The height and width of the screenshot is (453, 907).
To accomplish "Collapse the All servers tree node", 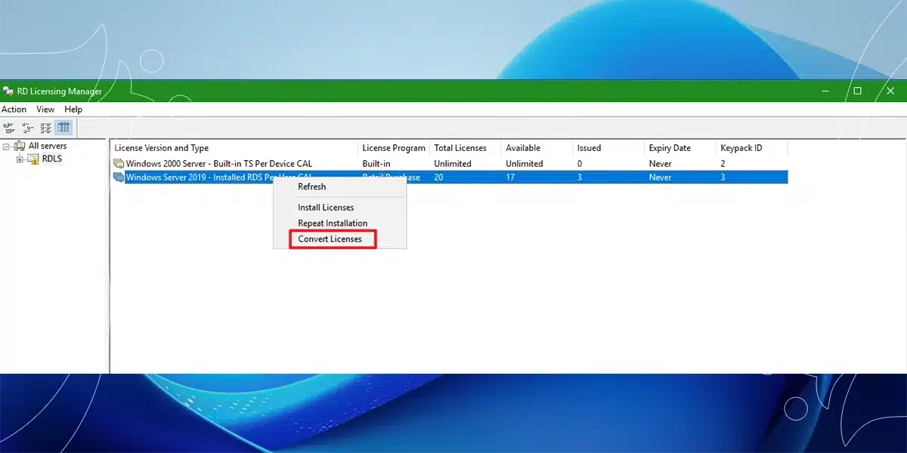I will click(7, 146).
